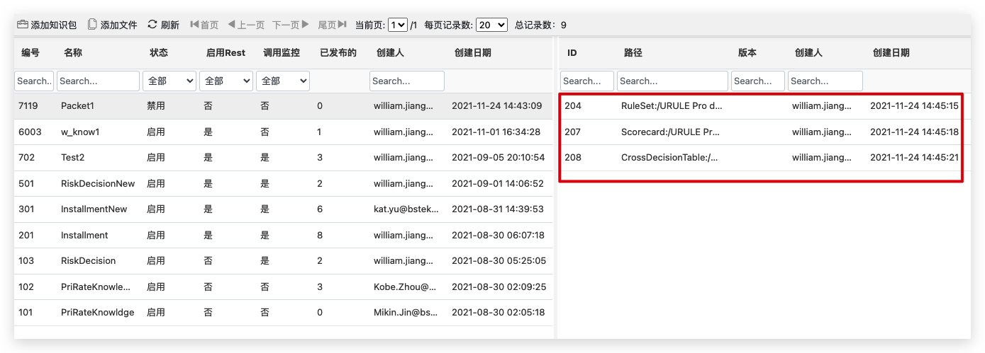985x353 pixels.
Task: Expand the 调用监控 filter dropdown
Action: pyautogui.click(x=282, y=81)
